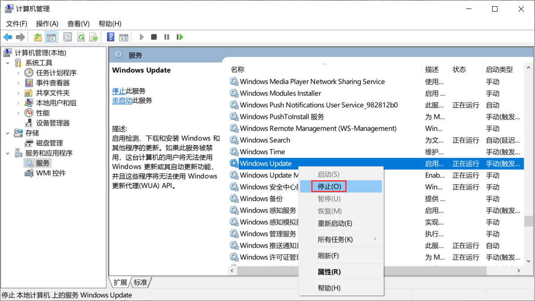
Task: Expand the 本地用户和组 tree node
Action: pos(18,103)
